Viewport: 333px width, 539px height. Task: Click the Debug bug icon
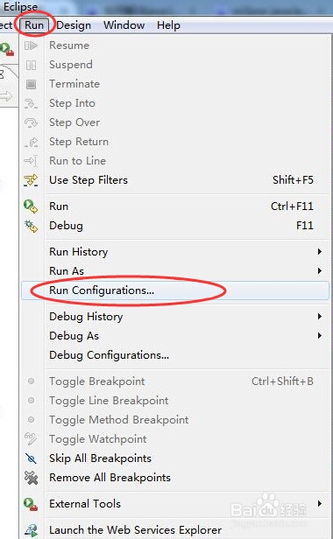[31, 226]
